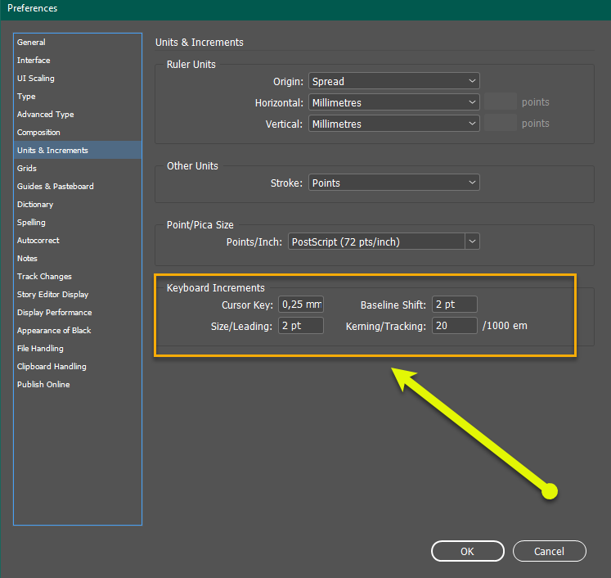The height and width of the screenshot is (578, 611).
Task: Click the Other Units group label
Action: tap(192, 165)
